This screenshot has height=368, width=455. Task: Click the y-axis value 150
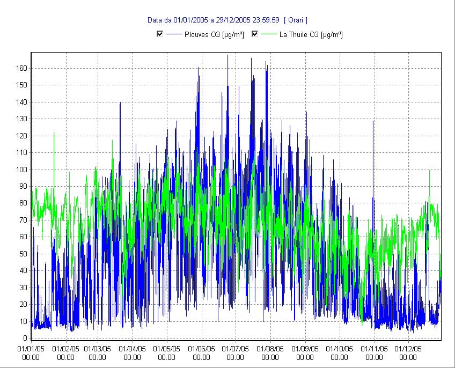coord(21,85)
